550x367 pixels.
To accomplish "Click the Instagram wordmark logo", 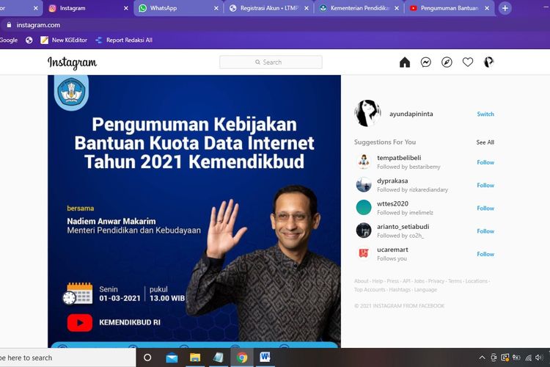I will (x=72, y=62).
